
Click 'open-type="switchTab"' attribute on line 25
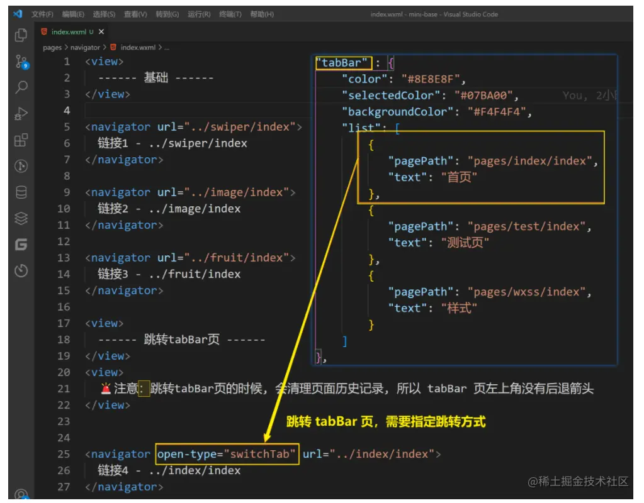click(226, 454)
